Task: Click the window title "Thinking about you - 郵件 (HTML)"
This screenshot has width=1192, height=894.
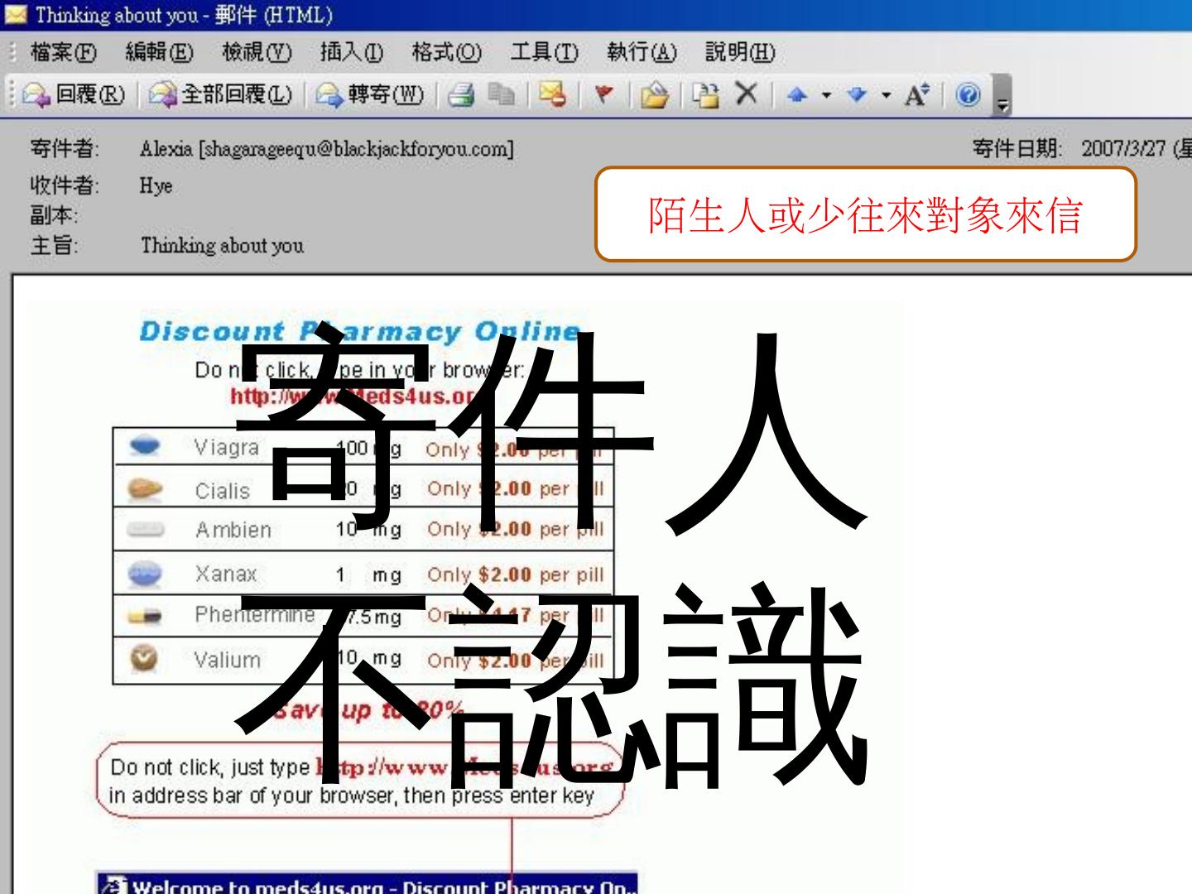Action: click(184, 15)
